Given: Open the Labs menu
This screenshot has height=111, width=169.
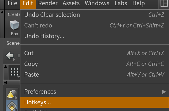Looking at the screenshot, I should coord(121,3).
